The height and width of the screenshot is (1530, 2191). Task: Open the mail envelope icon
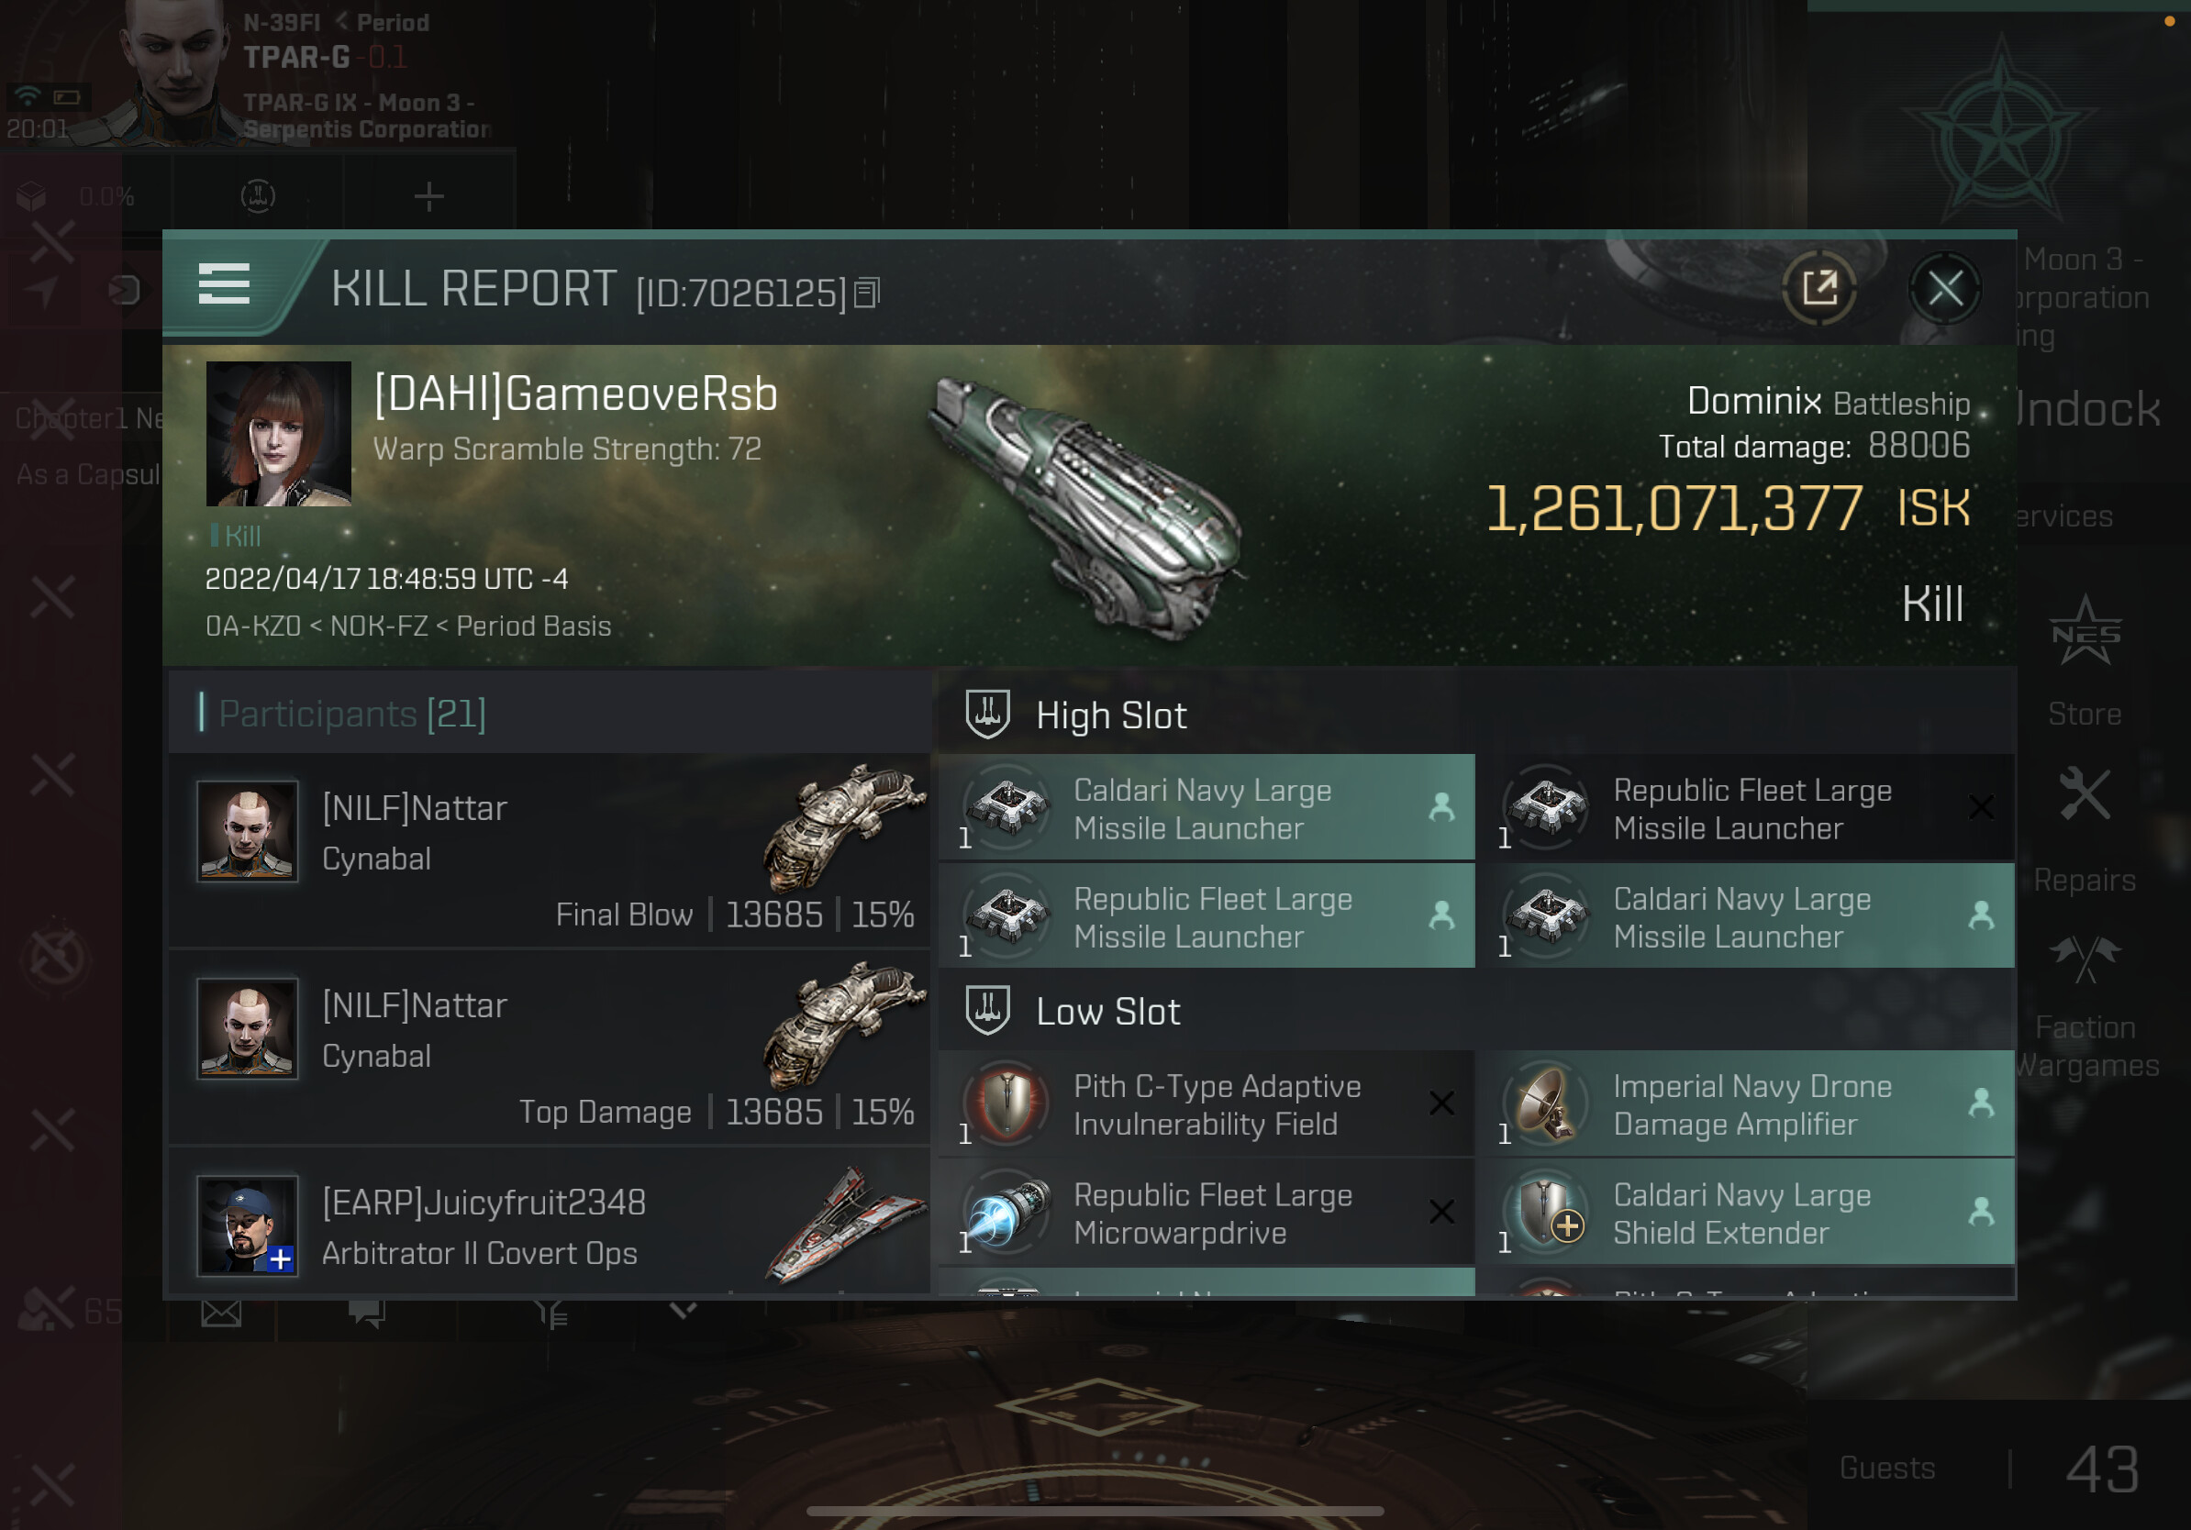coord(221,1314)
